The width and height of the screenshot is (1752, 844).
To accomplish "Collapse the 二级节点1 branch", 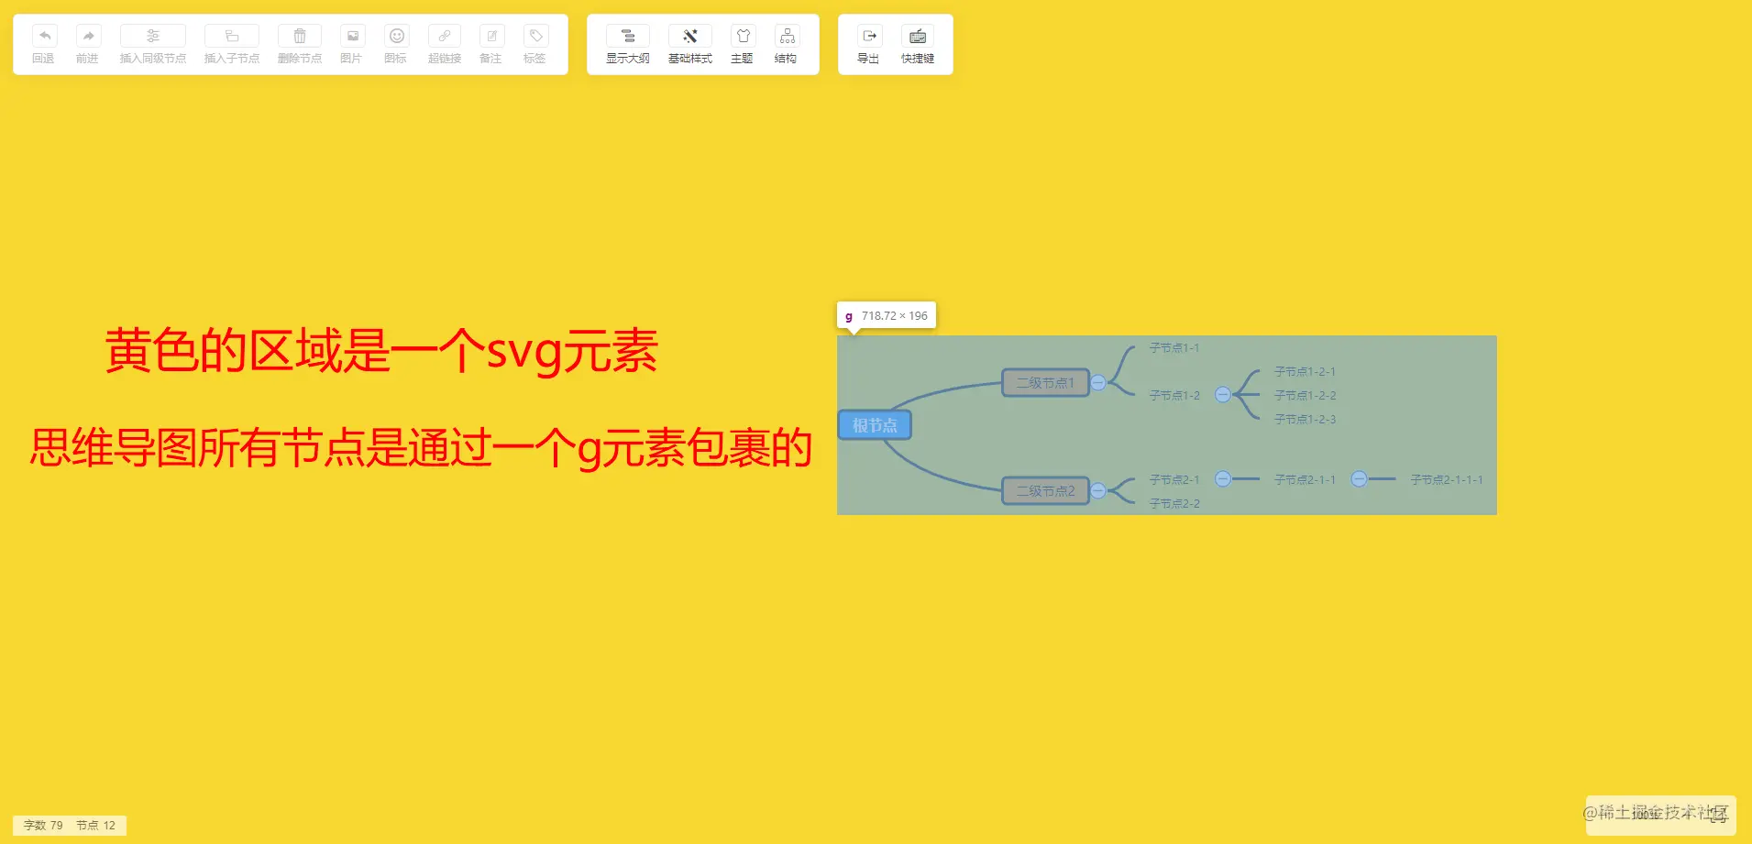I will click(x=1098, y=382).
